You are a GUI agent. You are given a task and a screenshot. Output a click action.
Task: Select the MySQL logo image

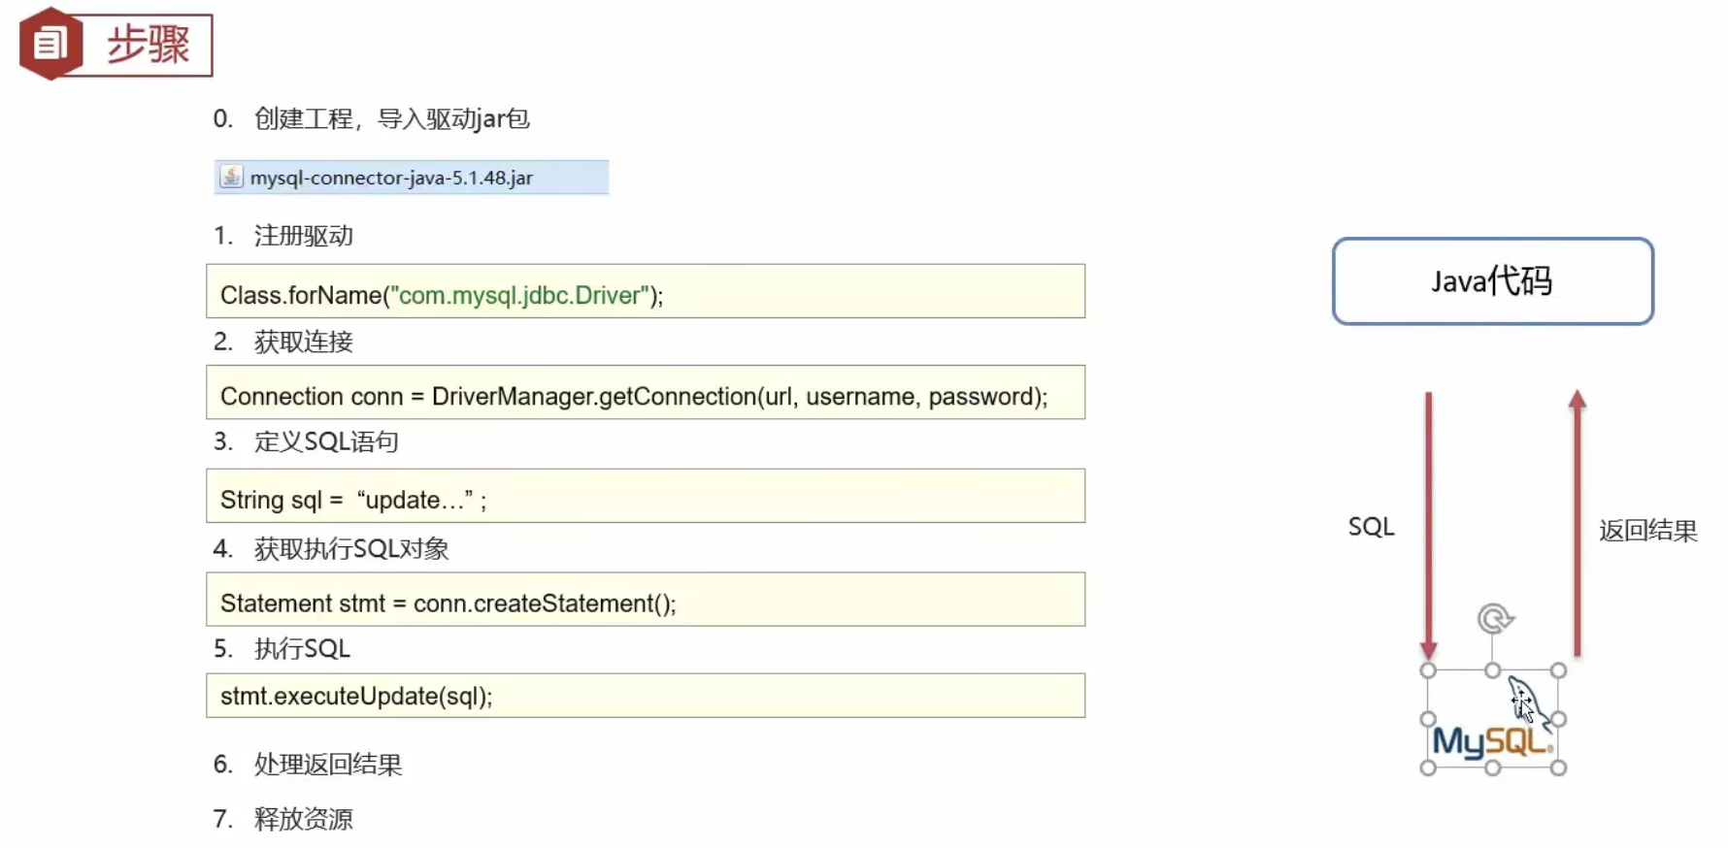coord(1493,720)
